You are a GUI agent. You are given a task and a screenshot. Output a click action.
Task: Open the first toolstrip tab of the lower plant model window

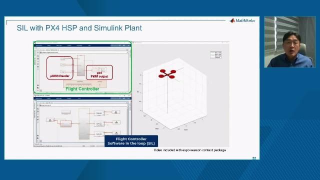point(38,98)
